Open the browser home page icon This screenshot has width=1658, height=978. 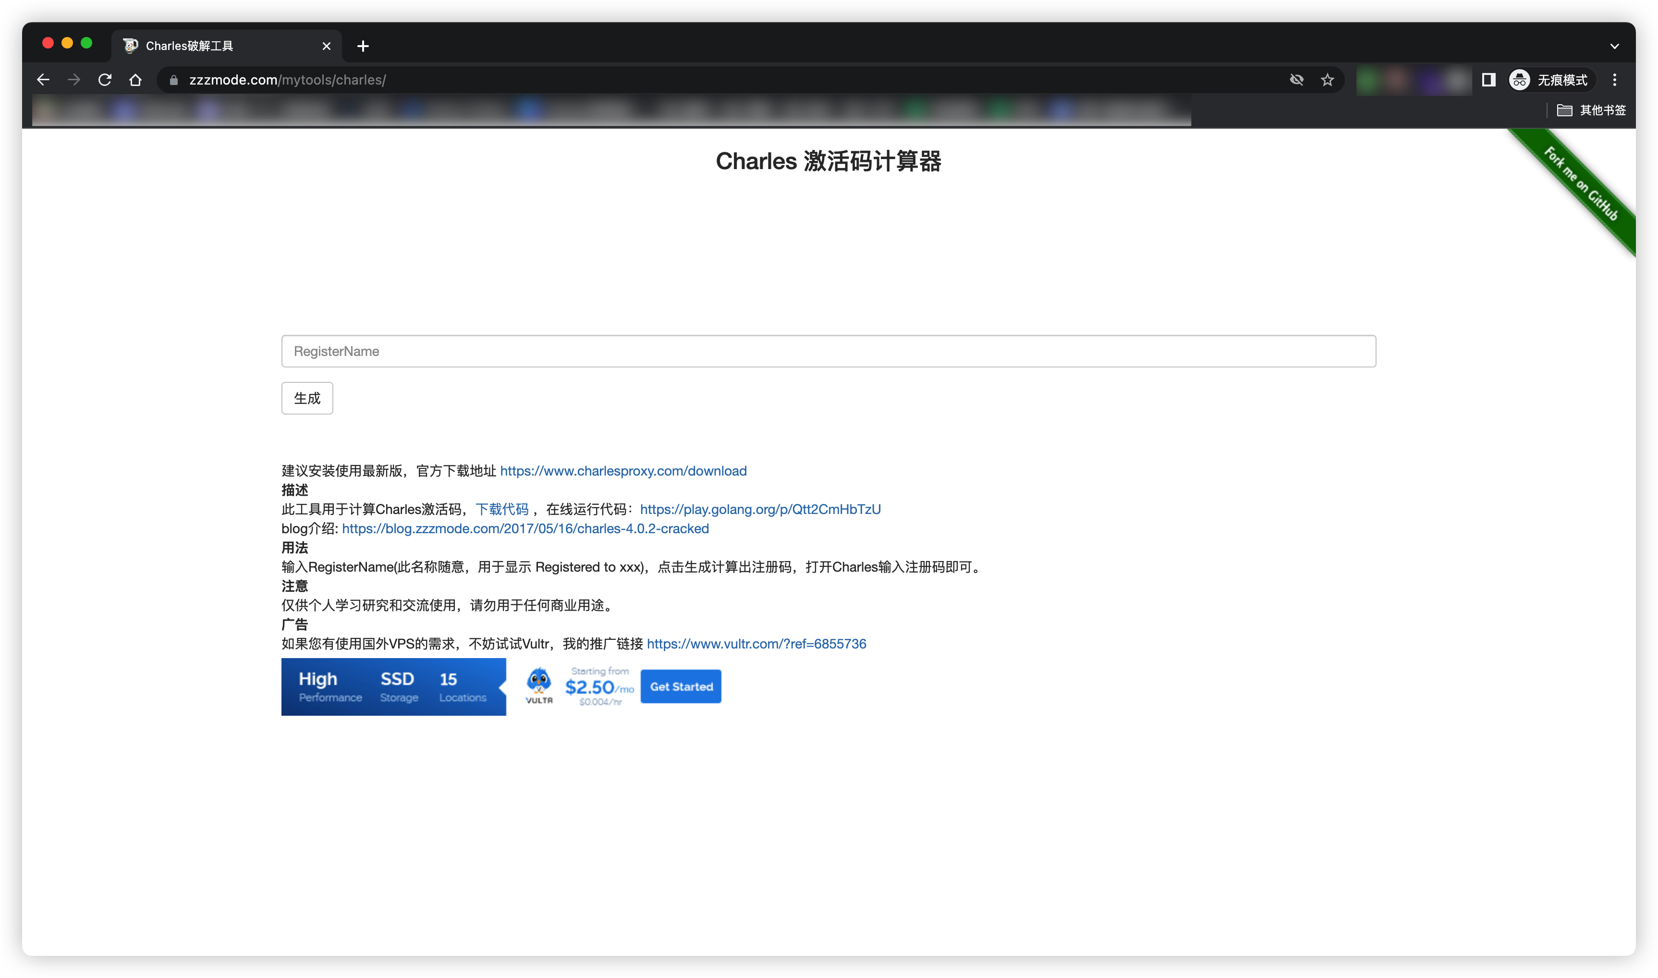136,80
